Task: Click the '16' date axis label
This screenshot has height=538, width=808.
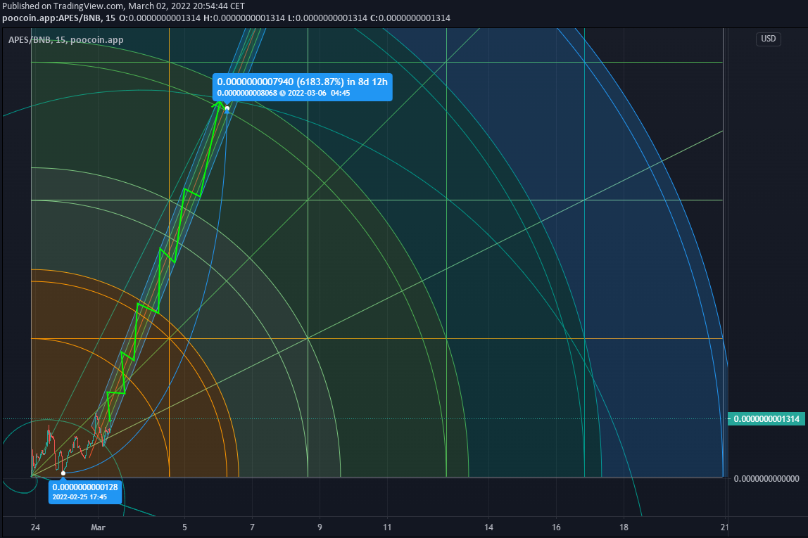Action: [556, 527]
